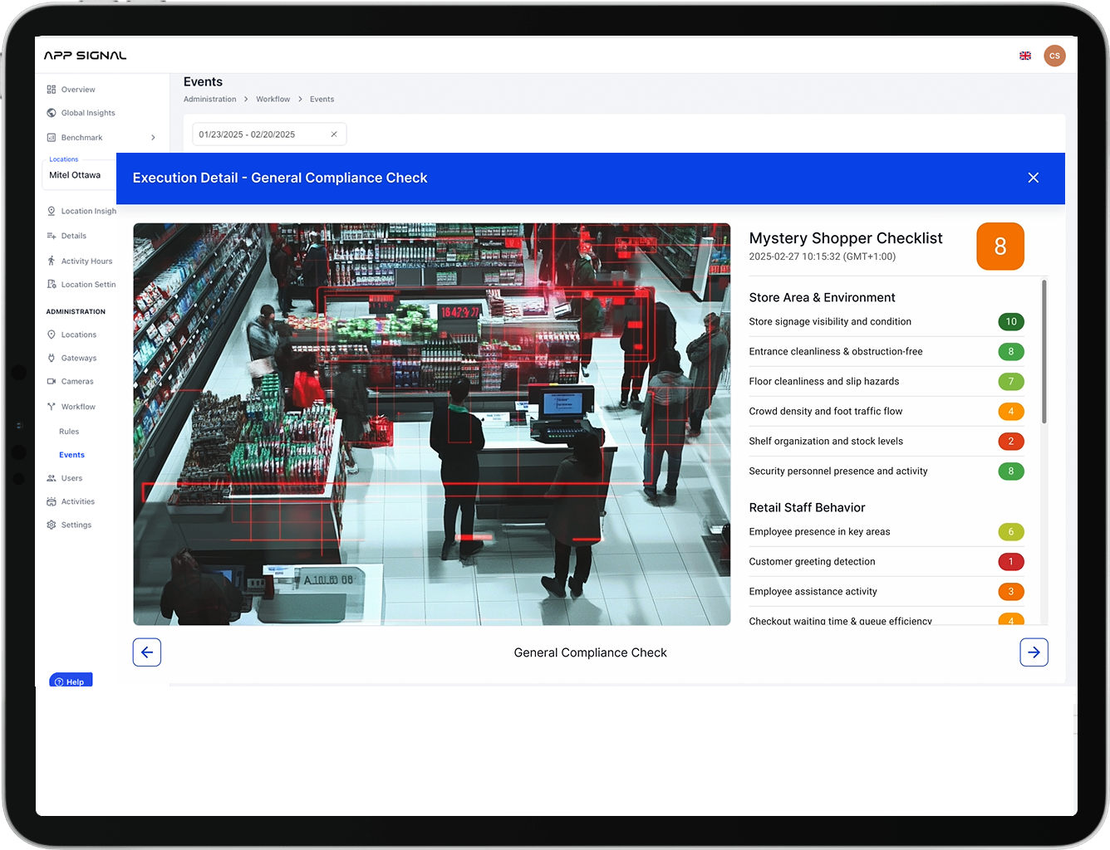
Task: Close the Execution Detail dialog
Action: click(x=1034, y=178)
